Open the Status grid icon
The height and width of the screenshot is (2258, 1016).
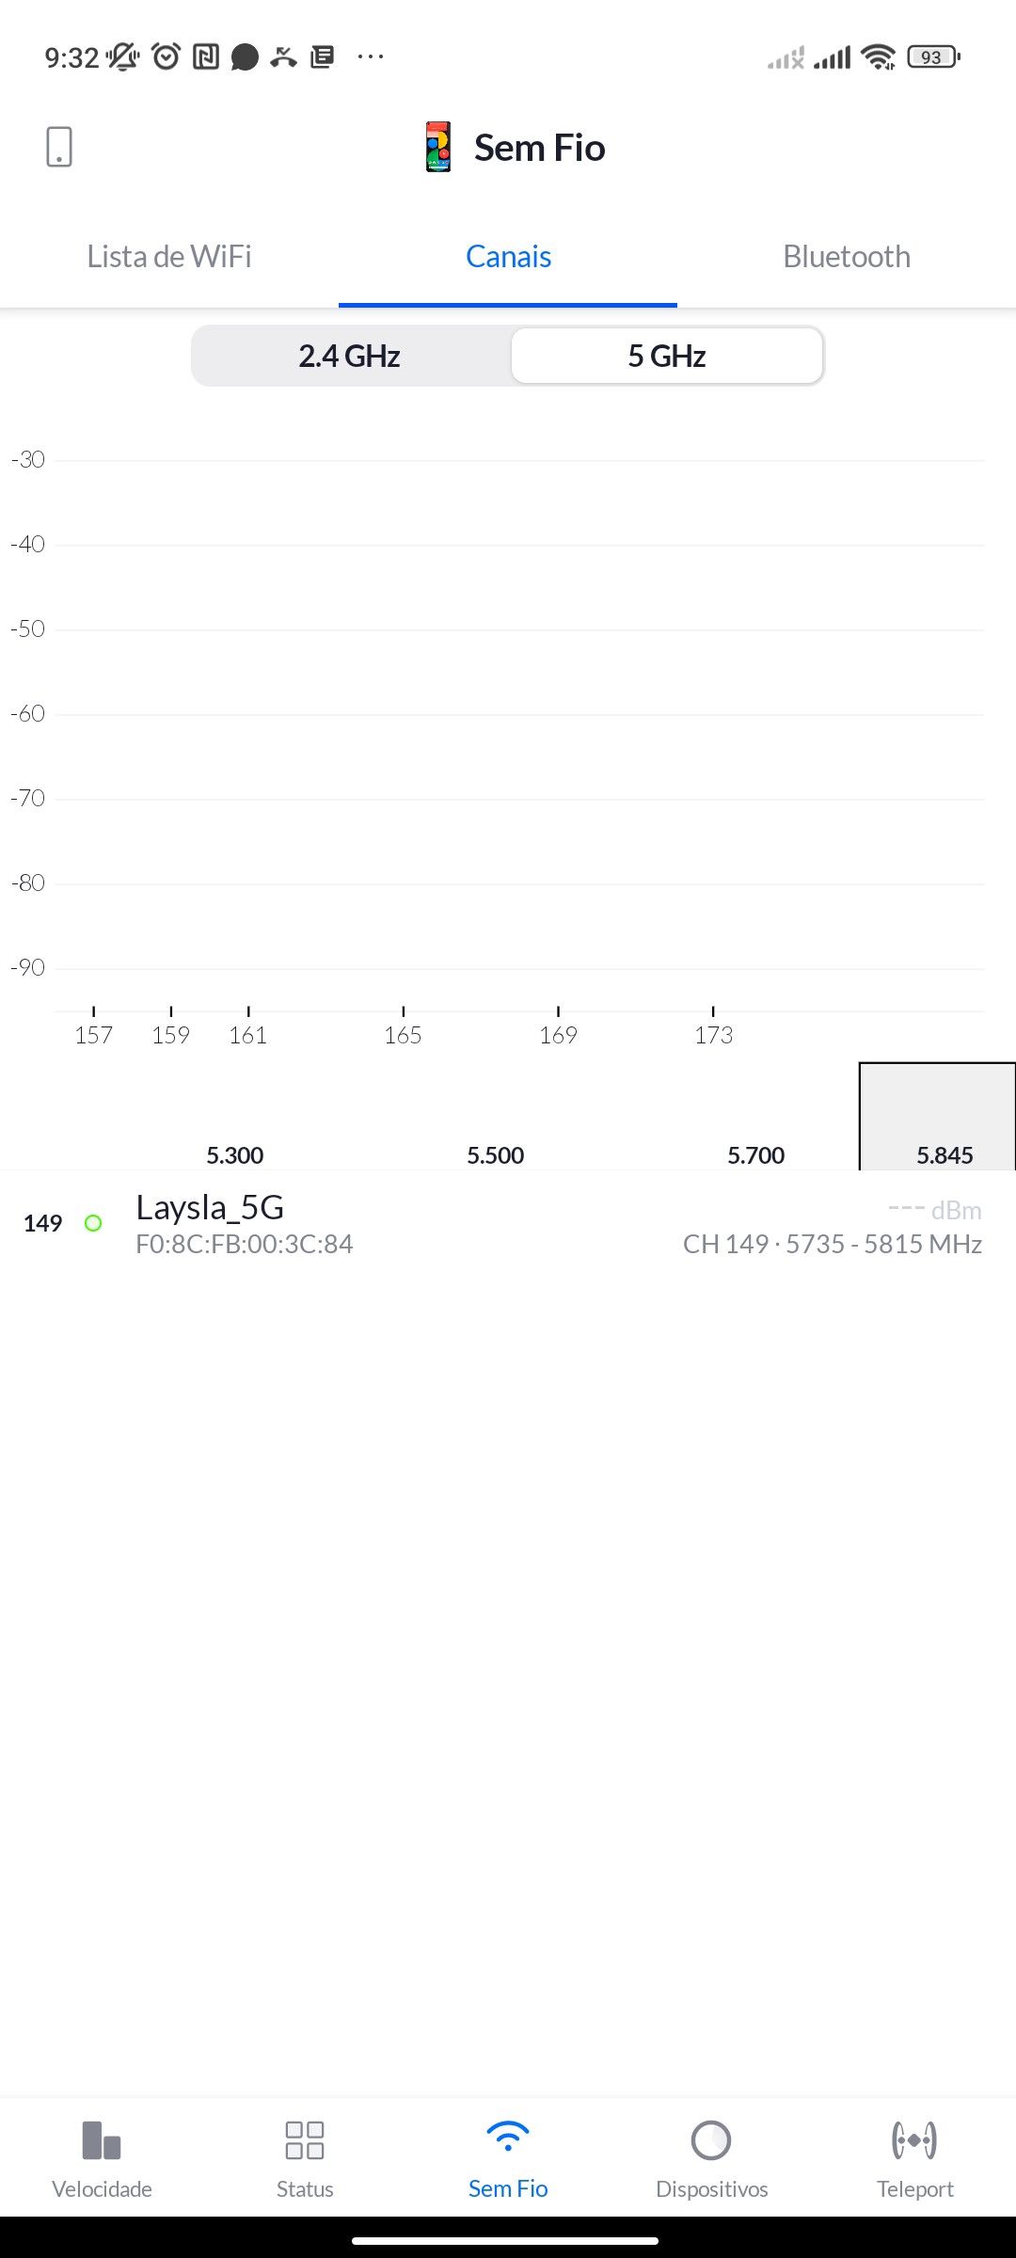(305, 2139)
